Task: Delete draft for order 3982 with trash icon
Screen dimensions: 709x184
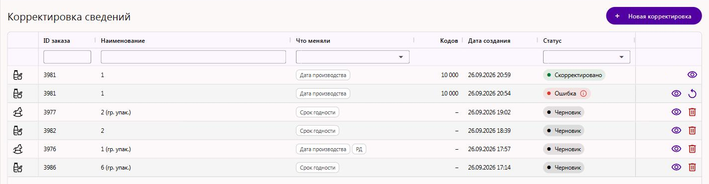Action: pos(692,130)
